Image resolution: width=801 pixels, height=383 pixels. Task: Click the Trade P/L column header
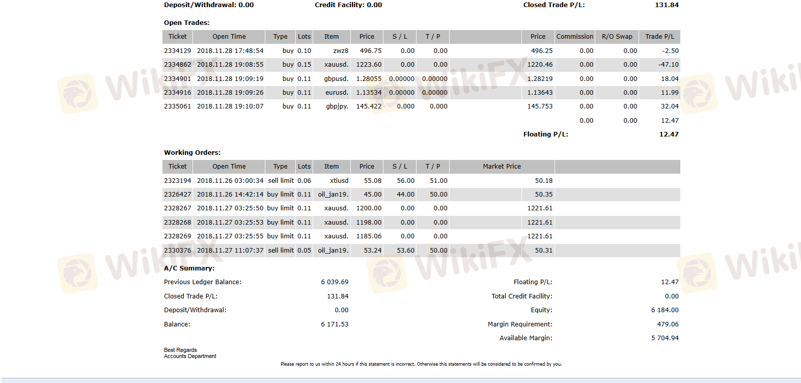coord(659,37)
